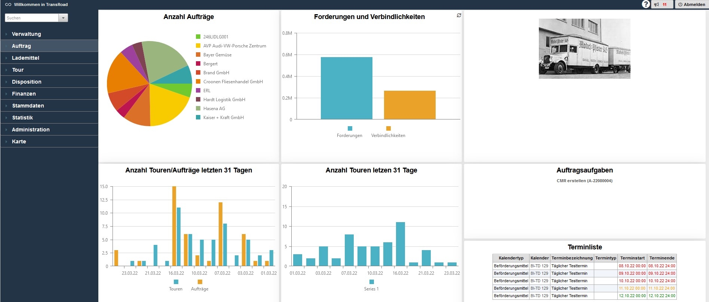Toggle AVP Audi-VW-Porsche Zentrum legend swatch

pos(198,46)
